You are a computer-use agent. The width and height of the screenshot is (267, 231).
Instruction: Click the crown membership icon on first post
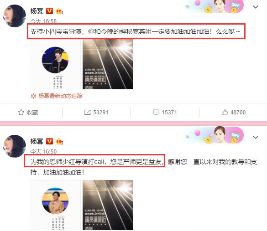tap(59, 11)
